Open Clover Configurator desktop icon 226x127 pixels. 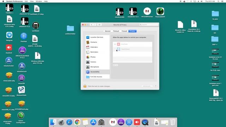click(x=21, y=115)
